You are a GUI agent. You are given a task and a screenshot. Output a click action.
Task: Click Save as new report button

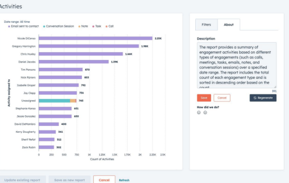click(x=69, y=180)
